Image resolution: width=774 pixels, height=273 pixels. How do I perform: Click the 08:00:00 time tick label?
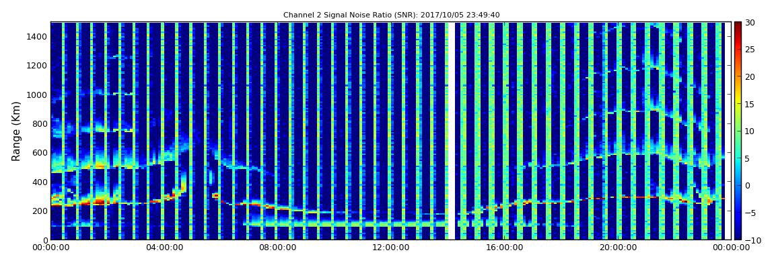[277, 248]
